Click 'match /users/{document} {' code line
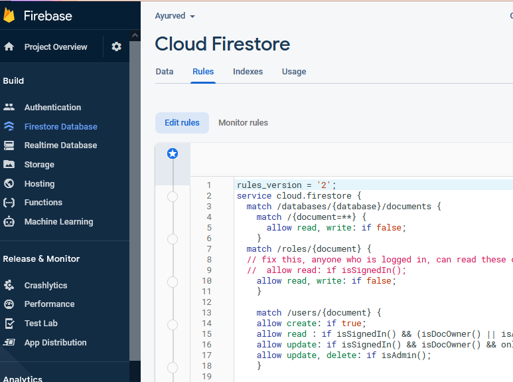The height and width of the screenshot is (382, 513). point(319,313)
